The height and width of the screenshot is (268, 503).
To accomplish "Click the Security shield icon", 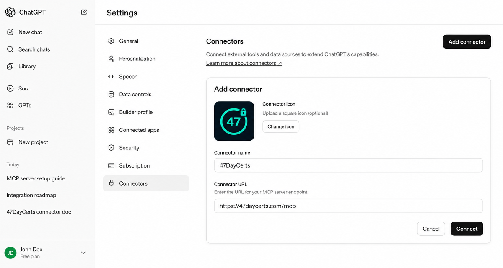I will point(111,148).
